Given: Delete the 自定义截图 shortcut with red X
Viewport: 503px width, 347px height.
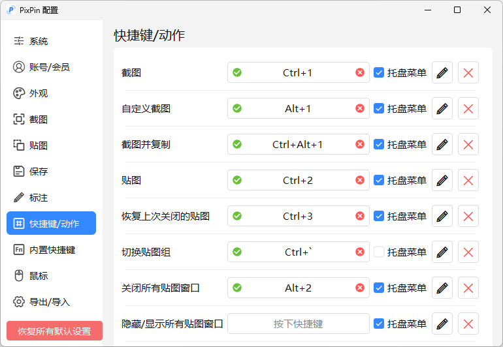Looking at the screenshot, I should point(468,108).
